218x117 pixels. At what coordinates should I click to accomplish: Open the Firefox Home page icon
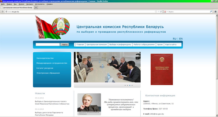point(215,12)
